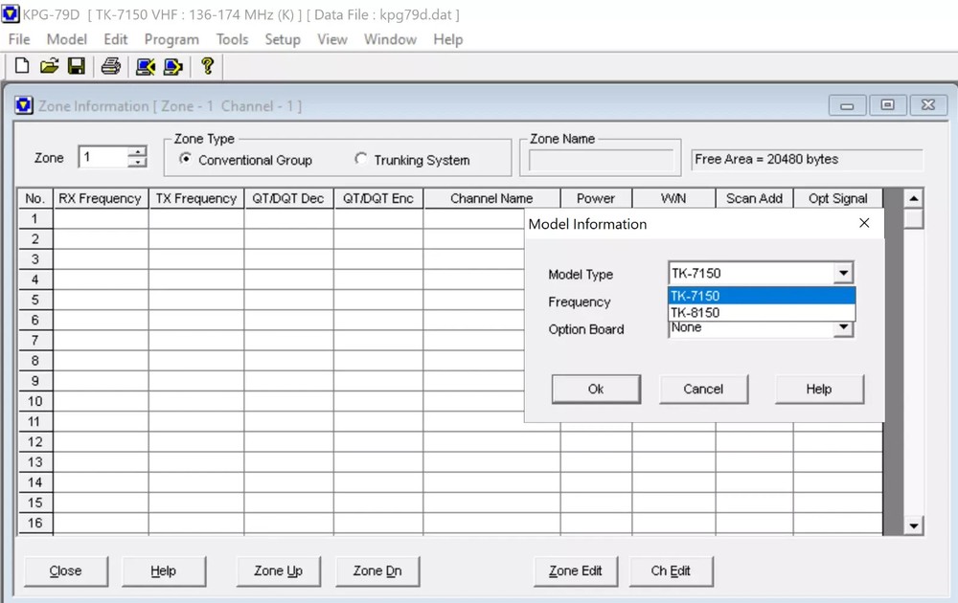Screen dimensions: 958x603
Task: Click the KPG-79D application title icon
Action: [x=11, y=13]
